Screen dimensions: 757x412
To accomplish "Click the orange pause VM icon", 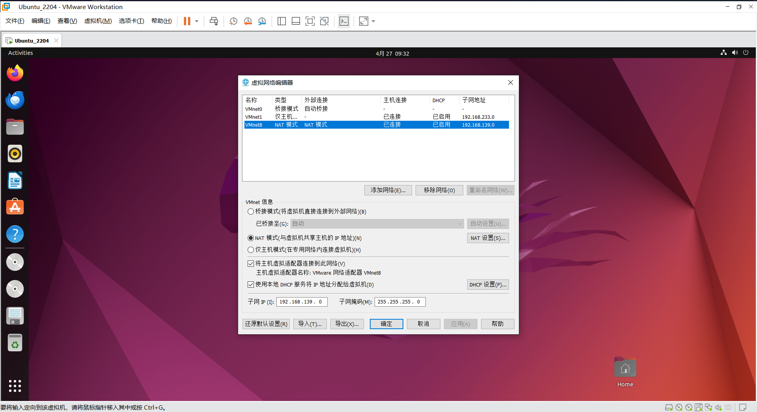I will (x=187, y=21).
